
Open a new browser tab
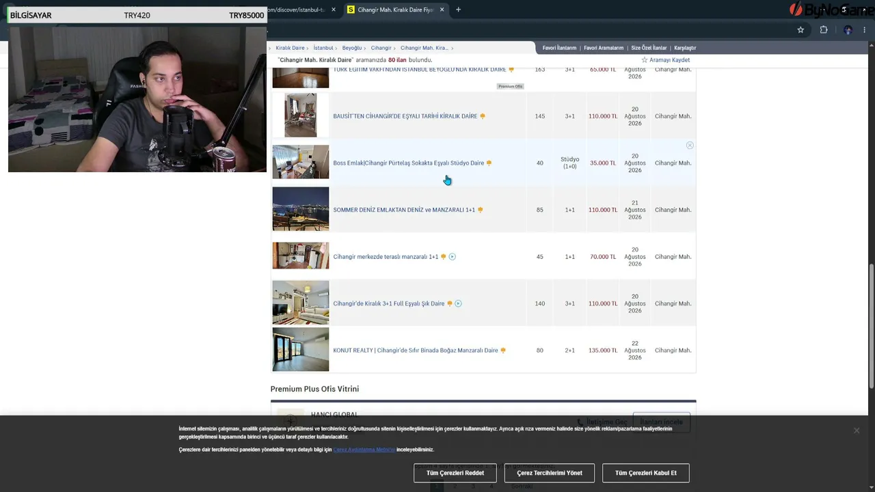pos(458,10)
